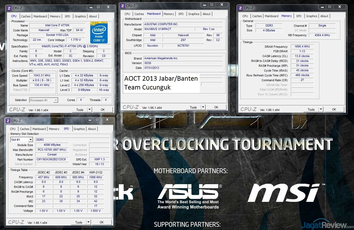Open the About tab in the SPD window
Screen dimensions: 354x230
[x=92, y=129]
